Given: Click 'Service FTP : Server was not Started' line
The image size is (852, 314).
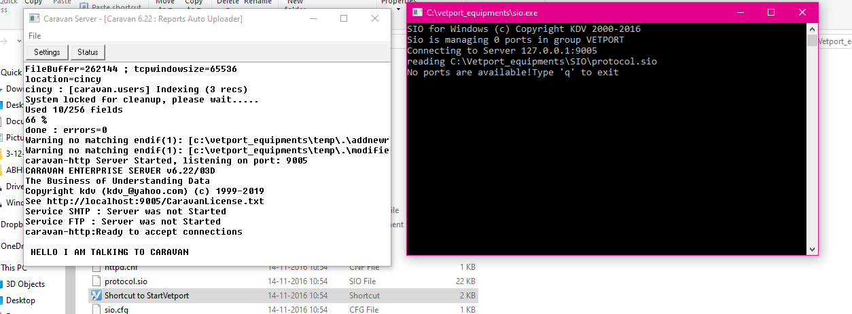Looking at the screenshot, I should click(123, 222).
